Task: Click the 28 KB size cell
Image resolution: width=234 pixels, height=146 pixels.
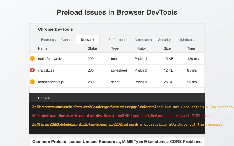Action: click(168, 82)
